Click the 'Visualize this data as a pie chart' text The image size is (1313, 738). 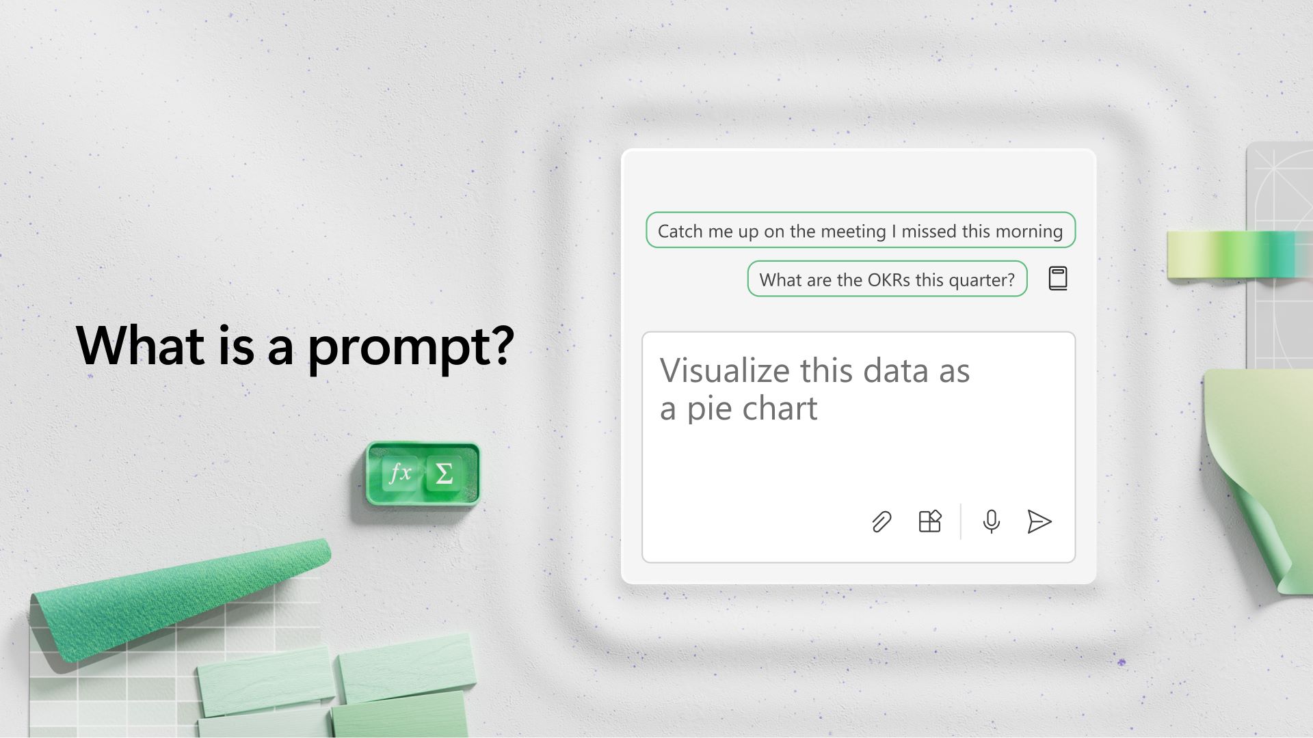pos(813,387)
